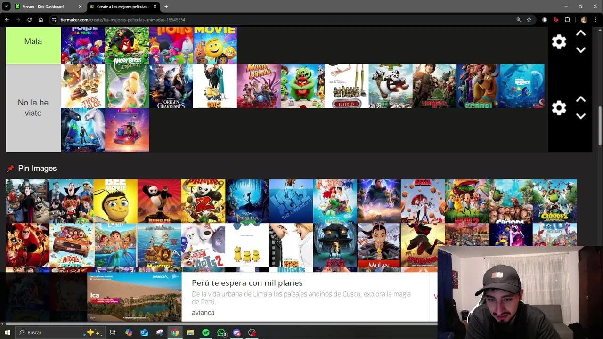Viewport: 603px width, 339px height.
Task: Move the Mala tier up
Action: click(580, 33)
